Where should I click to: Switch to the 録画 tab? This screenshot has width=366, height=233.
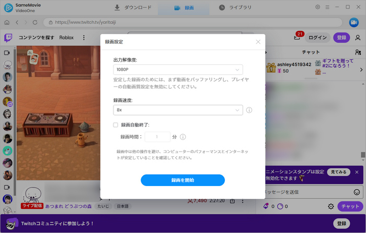click(x=184, y=8)
